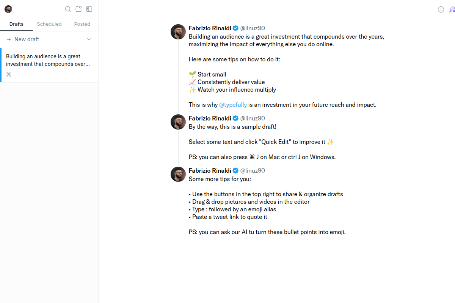This screenshot has width=455, height=303.
Task: Open the info circle icon top right
Action: pyautogui.click(x=441, y=9)
